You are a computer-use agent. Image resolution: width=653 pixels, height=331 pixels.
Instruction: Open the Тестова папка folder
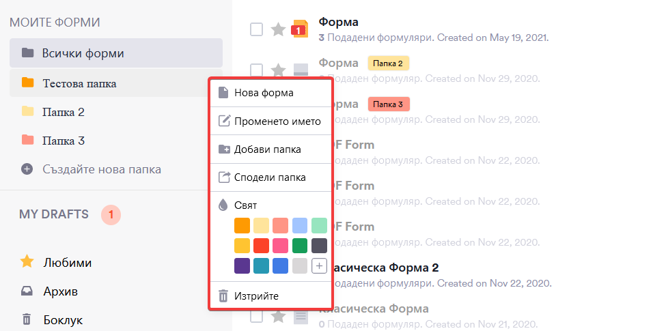(79, 83)
